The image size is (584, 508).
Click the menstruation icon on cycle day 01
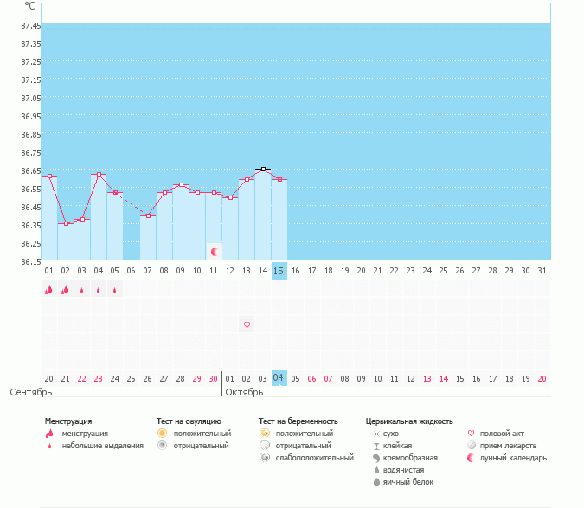tap(49, 290)
